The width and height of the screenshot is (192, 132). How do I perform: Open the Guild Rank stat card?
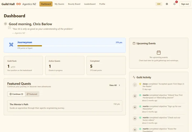pyautogui.click(x=23, y=66)
